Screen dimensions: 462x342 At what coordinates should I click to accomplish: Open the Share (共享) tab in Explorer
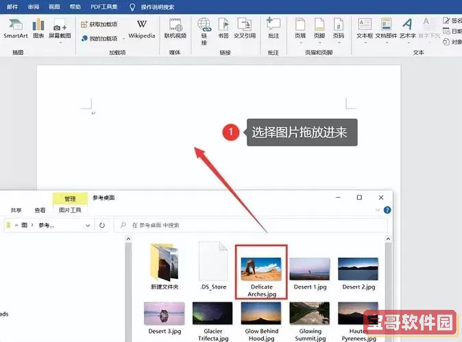pos(16,210)
